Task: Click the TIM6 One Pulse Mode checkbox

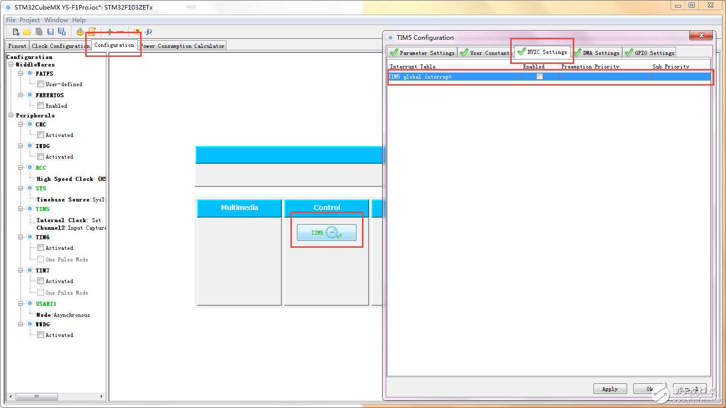Action: [x=41, y=259]
